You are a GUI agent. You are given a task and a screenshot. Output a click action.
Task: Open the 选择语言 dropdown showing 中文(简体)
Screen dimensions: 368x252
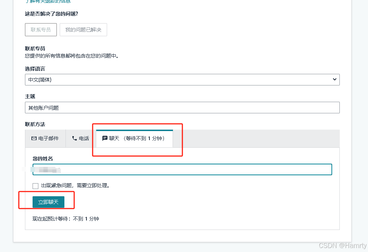point(182,80)
